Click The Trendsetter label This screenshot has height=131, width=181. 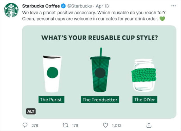click(100, 99)
